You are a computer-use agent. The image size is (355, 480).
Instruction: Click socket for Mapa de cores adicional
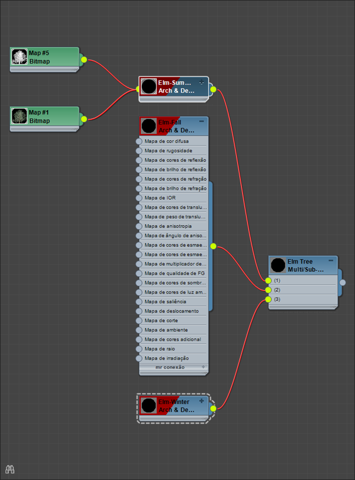pos(139,340)
